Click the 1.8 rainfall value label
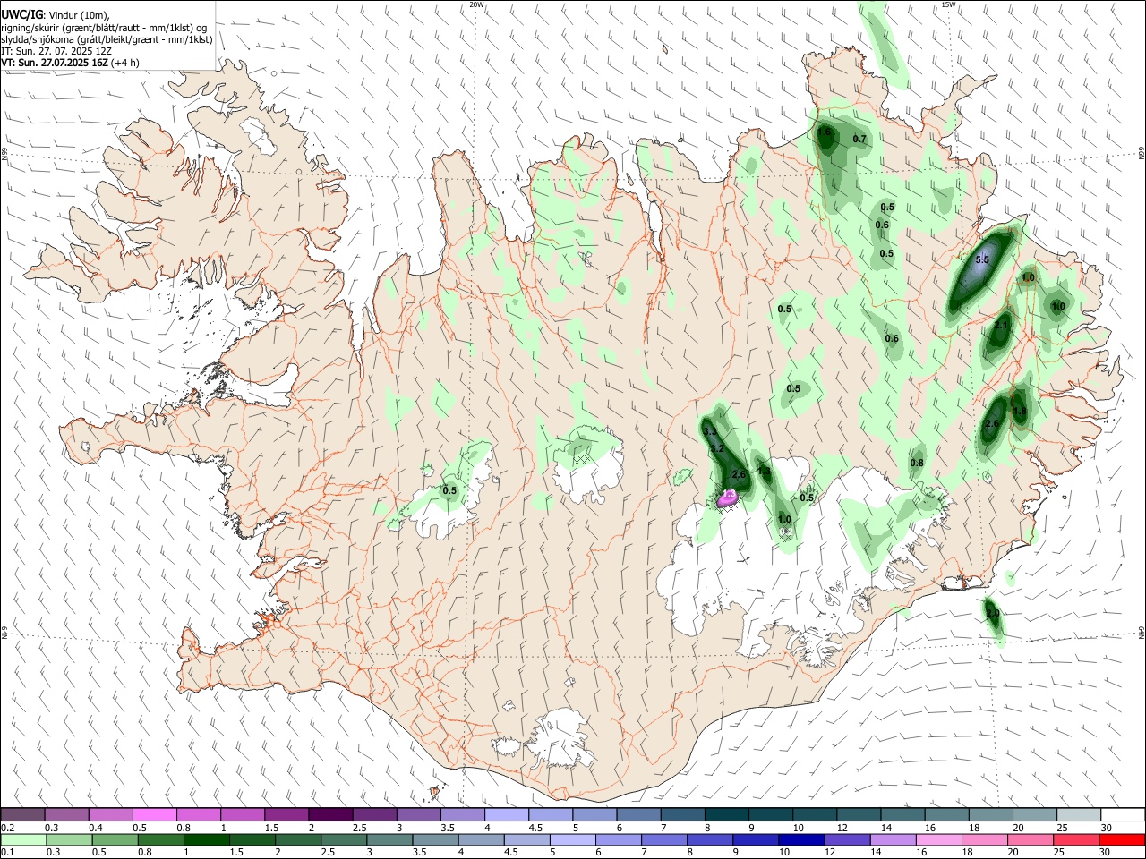The width and height of the screenshot is (1146, 859). coord(1020,412)
